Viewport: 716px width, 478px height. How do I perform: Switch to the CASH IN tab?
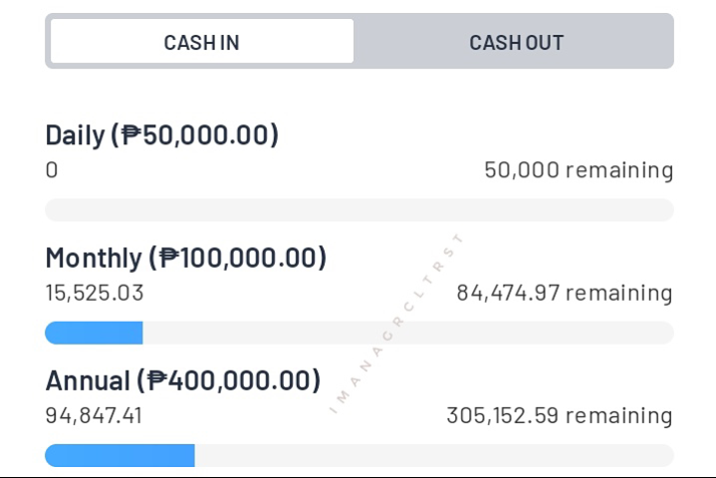point(202,41)
